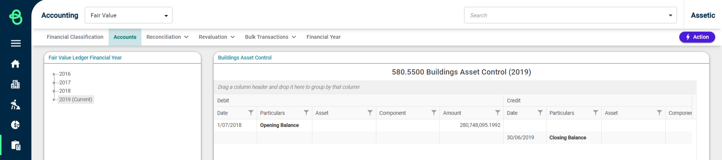Filter the Credit Particulars column
Viewport: 722px width, 160px height.
click(x=596, y=113)
